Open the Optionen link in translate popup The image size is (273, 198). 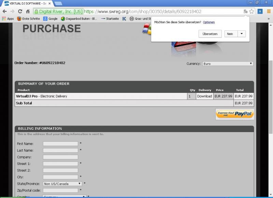209,22
